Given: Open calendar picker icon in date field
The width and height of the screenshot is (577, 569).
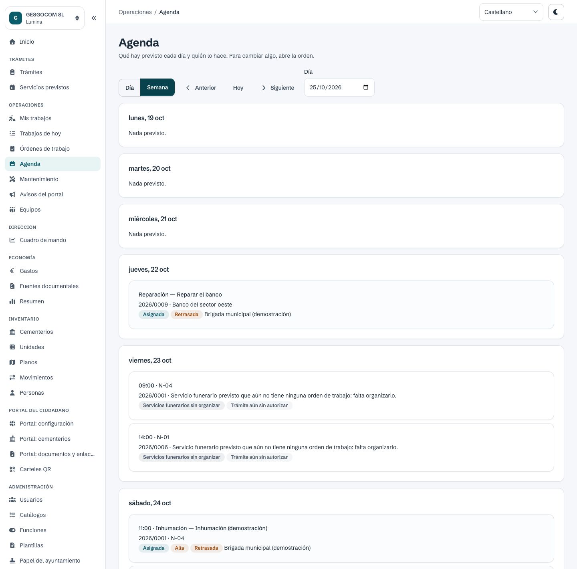Looking at the screenshot, I should click(x=366, y=87).
